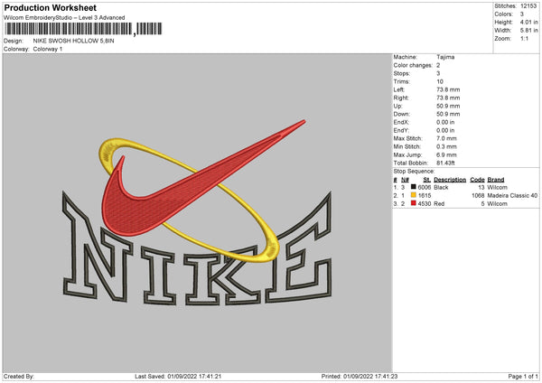This screenshot has height=383, width=542.
Task: Click the black thread color swatch
Action: click(414, 187)
